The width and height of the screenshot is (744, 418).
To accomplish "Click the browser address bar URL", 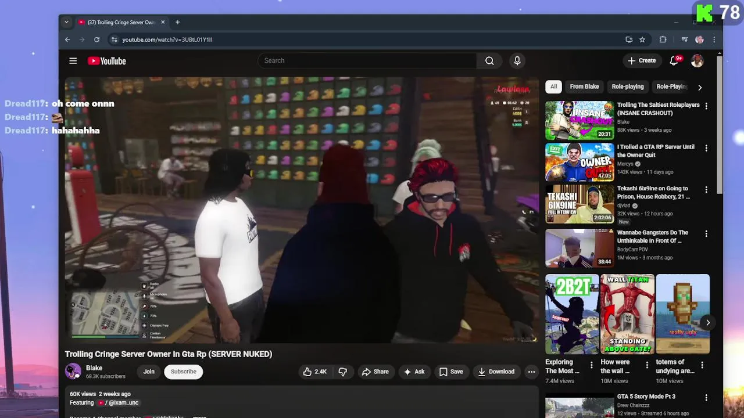I will tap(167, 39).
